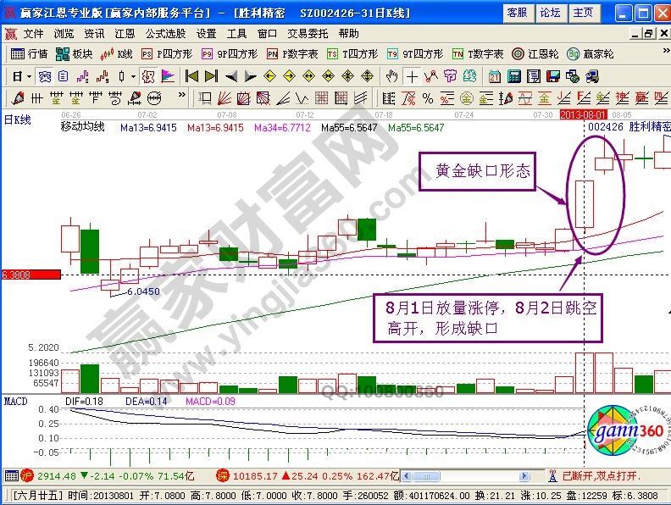Viewport: 671px width, 505px height.
Task: Click the 论坛 forum button
Action: click(x=550, y=13)
